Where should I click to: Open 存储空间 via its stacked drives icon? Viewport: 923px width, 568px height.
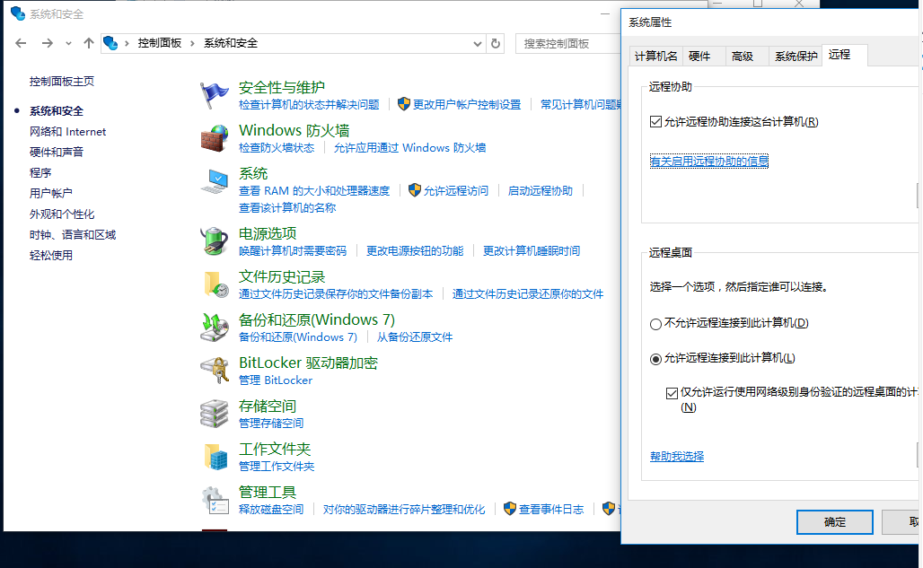(213, 412)
